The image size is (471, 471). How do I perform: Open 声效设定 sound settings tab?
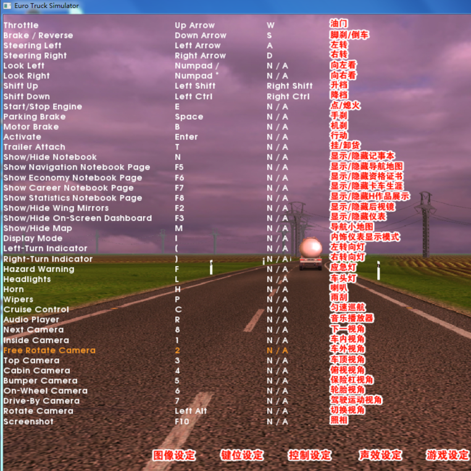click(380, 456)
